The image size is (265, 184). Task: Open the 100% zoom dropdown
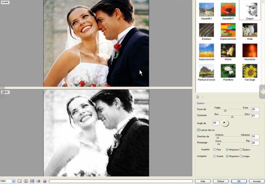[x=13, y=181]
